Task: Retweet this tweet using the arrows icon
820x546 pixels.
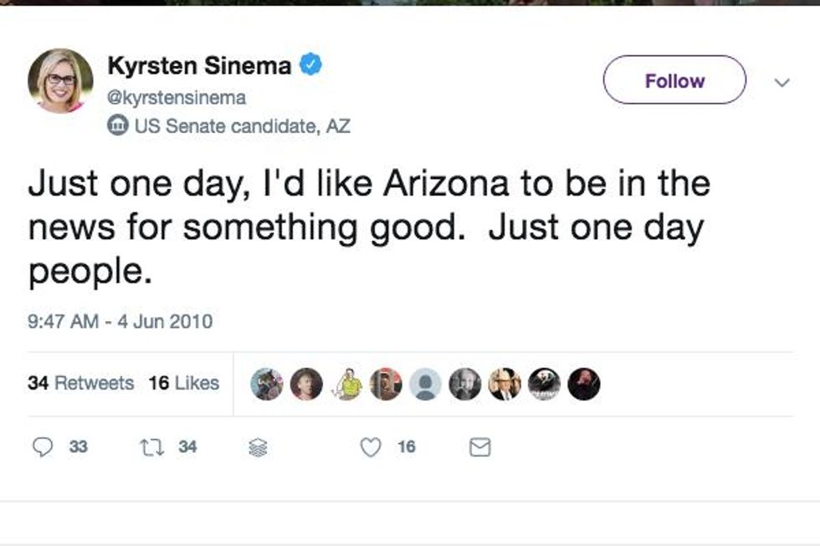Action: click(x=152, y=448)
